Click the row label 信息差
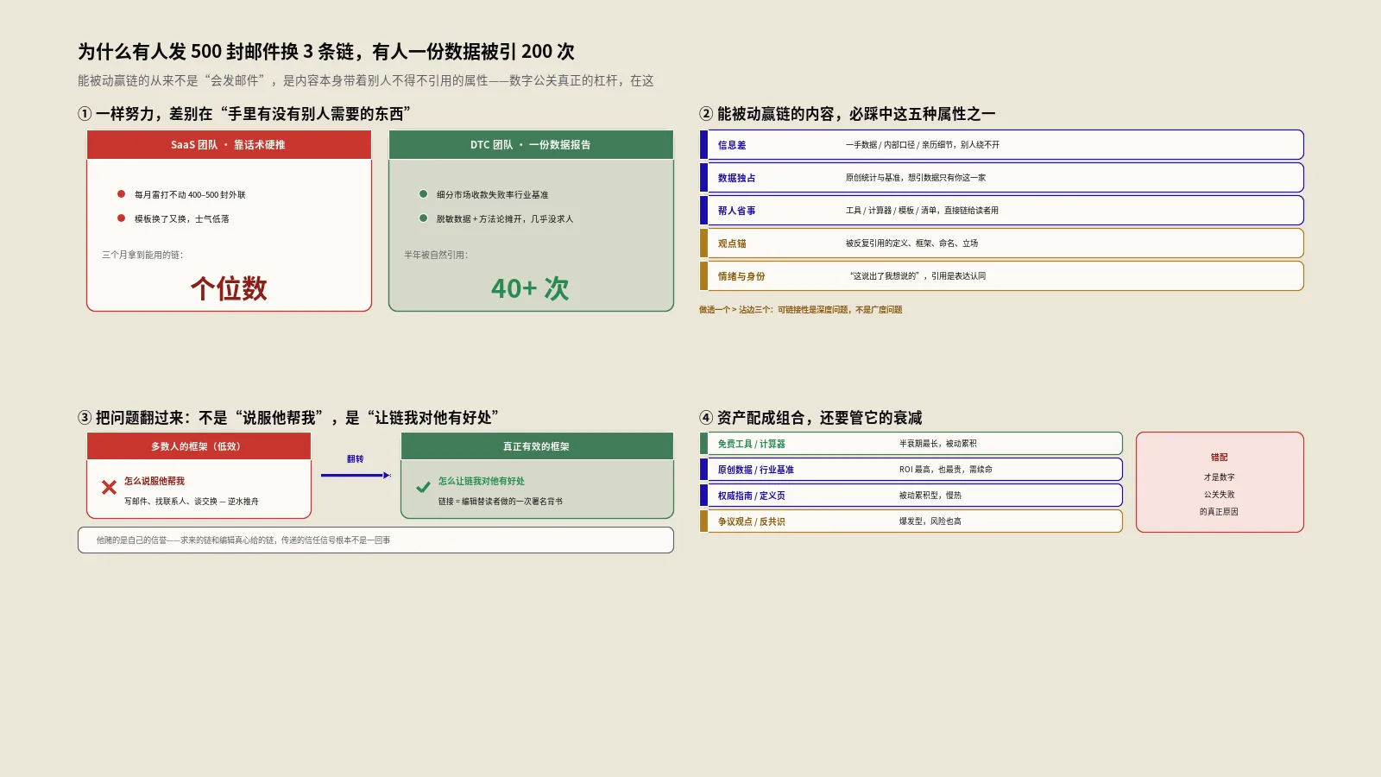Screen dimensions: 1381x777 tap(732, 145)
